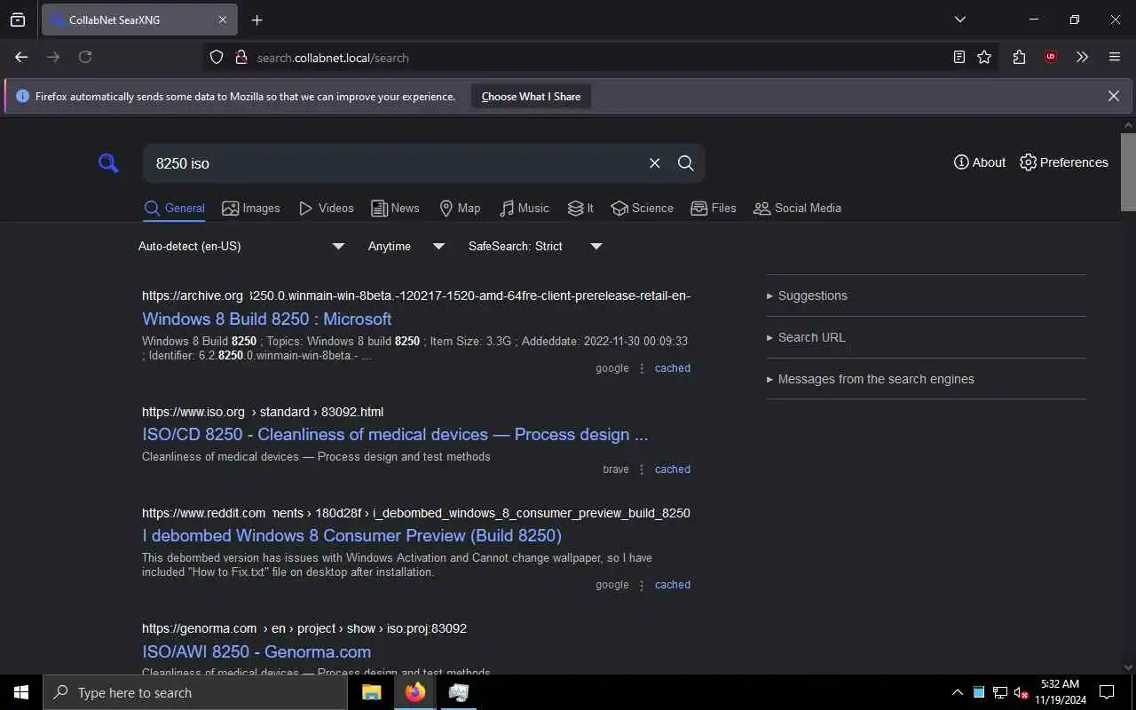The height and width of the screenshot is (710, 1136).
Task: Open the list all tabs dropdown
Action: (x=959, y=20)
